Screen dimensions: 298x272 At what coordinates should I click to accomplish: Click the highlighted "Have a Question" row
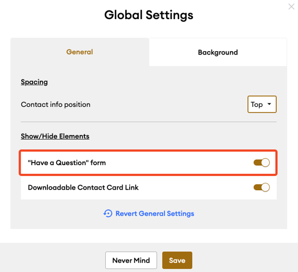tap(148, 162)
